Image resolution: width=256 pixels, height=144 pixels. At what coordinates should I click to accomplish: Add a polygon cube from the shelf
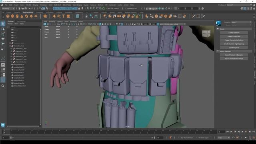click(x=12, y=16)
